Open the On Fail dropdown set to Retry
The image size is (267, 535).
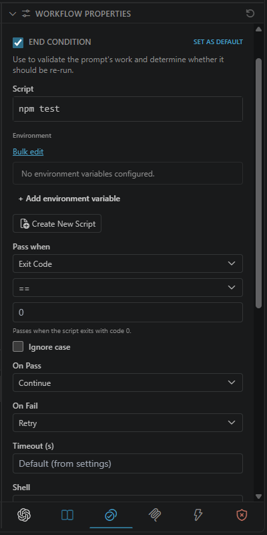pos(127,423)
